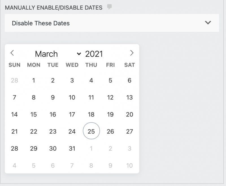
Task: Click the greyed-out date 28 from February
Action: [14, 80]
